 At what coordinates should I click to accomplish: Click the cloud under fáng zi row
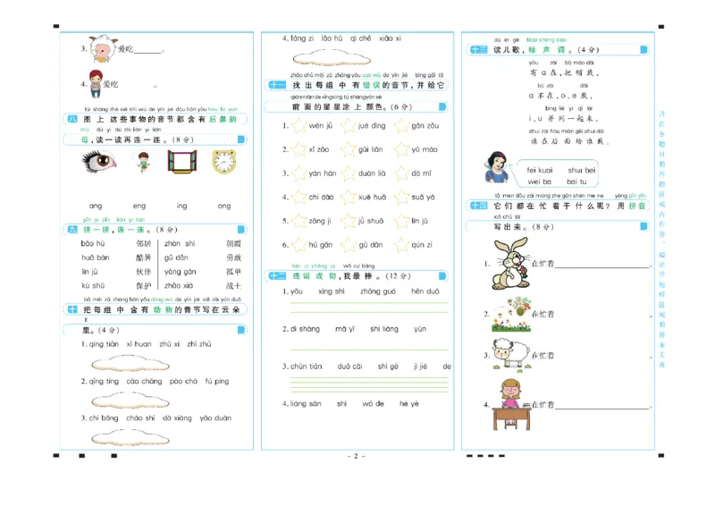click(x=332, y=58)
